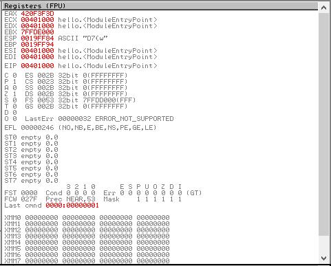
Task: Click the scrollbar down arrow
Action: [323, 258]
